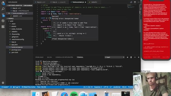Image resolution: width=171 pixels, height=96 pixels.
Task: Add a new terminal with plus icon
Action: [x=127, y=57]
